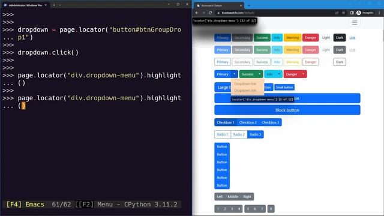The image size is (384, 216).
Task: Open the page's hamburger navigation menu
Action: coord(355,23)
